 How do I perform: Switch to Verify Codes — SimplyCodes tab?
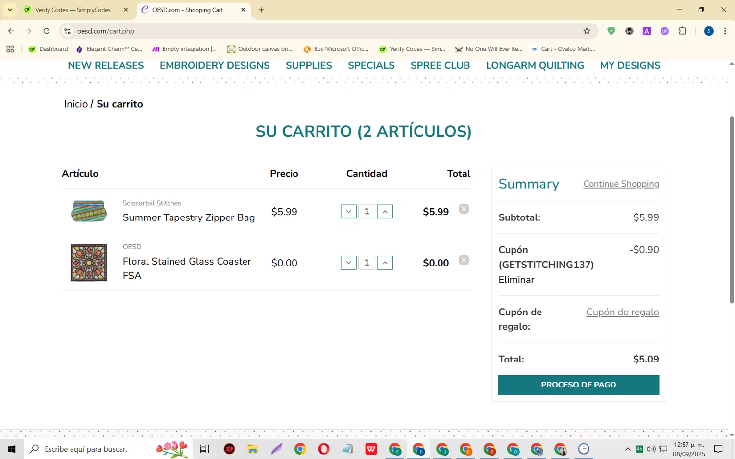(x=73, y=10)
